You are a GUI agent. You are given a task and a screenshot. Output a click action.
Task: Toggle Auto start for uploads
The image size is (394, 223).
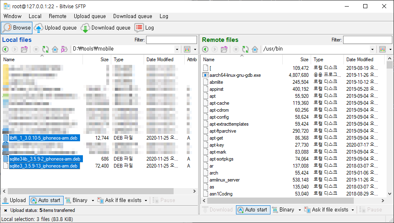coord(46,200)
